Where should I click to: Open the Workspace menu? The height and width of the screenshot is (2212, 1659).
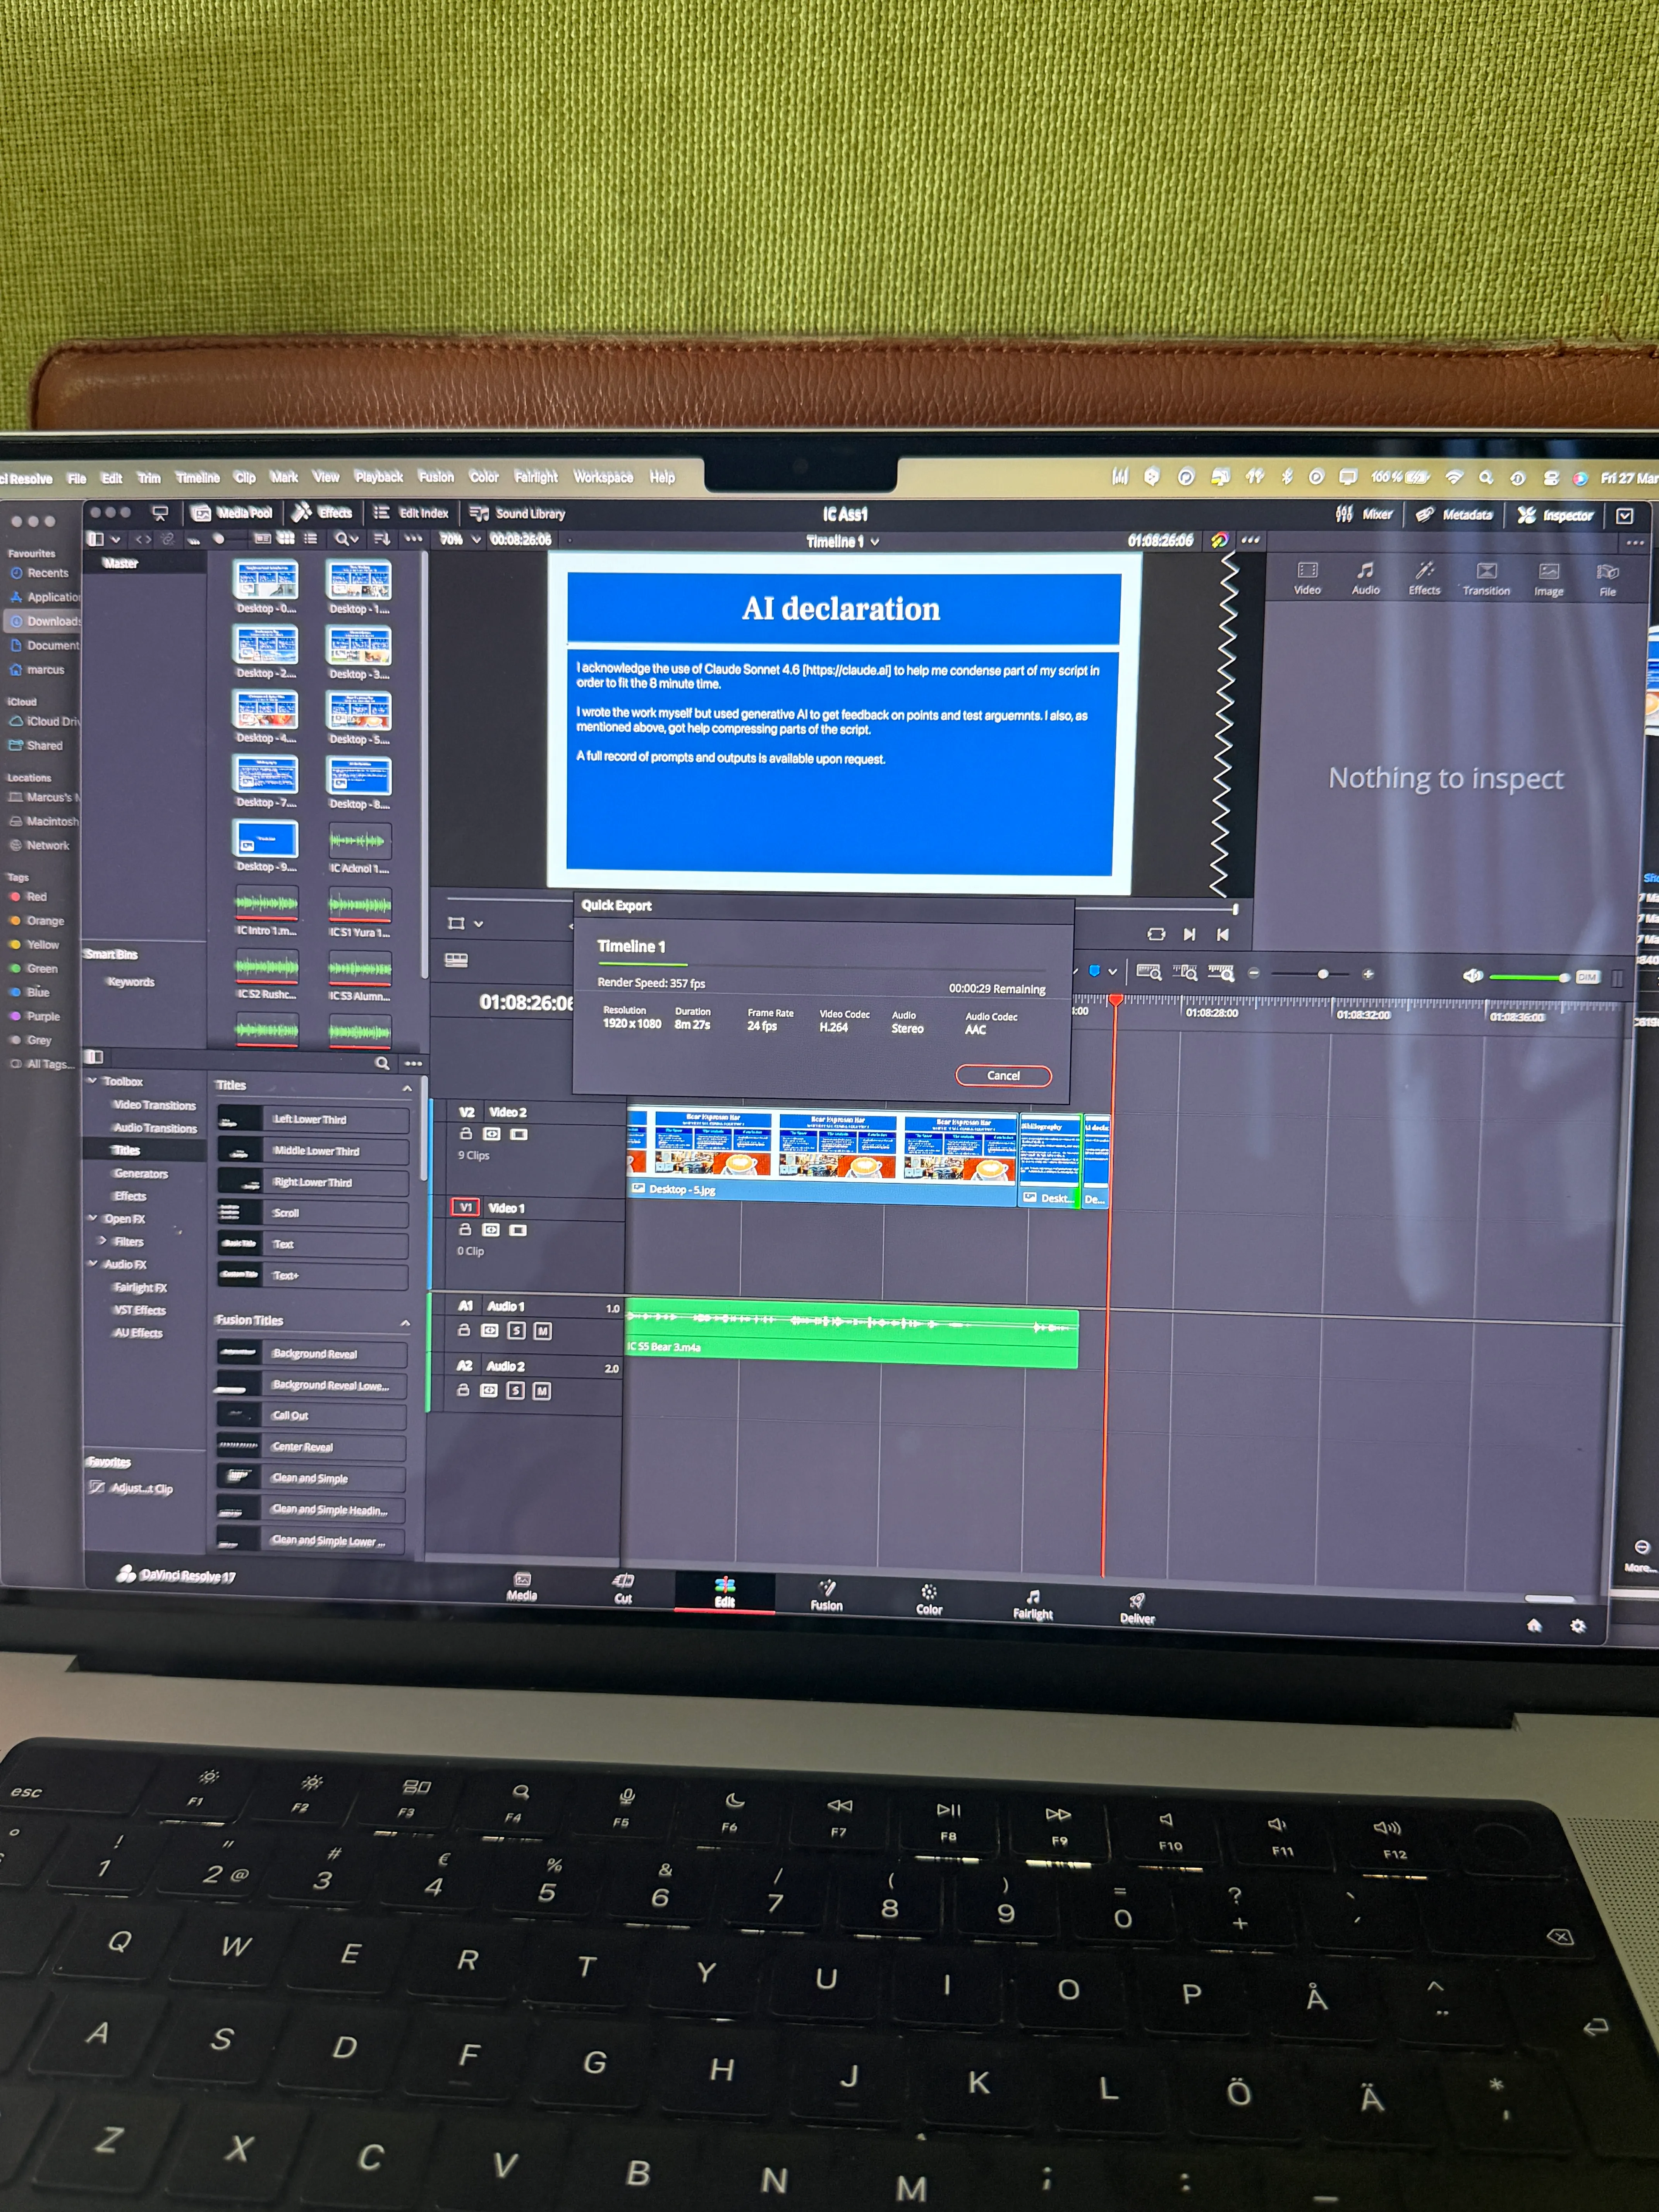[x=603, y=477]
